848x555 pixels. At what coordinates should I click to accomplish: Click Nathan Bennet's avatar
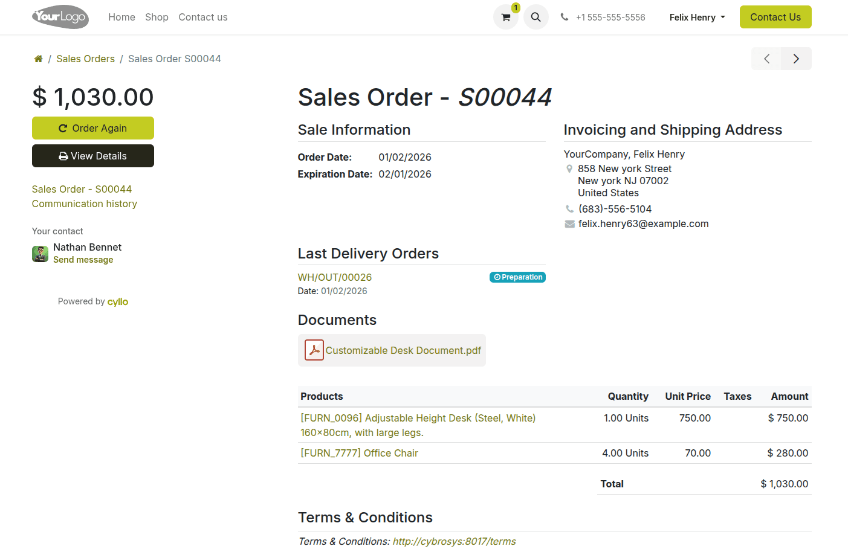click(40, 254)
